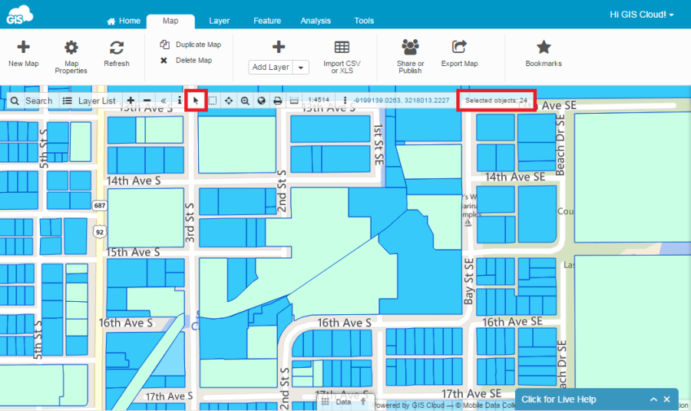Zoom in with the plus icon
Image resolution: width=691 pixels, height=411 pixels.
[131, 101]
